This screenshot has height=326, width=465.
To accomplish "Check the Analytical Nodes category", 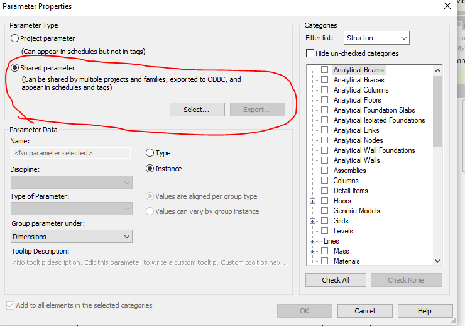I will tap(325, 140).
